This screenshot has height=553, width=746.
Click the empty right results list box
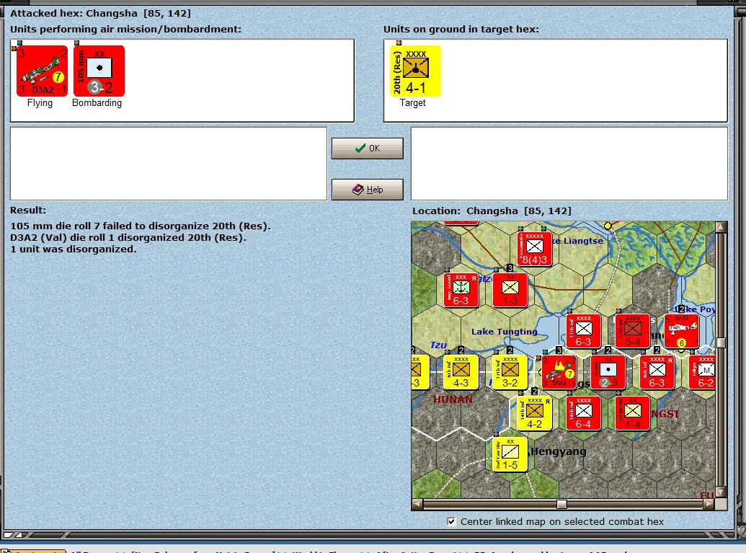pos(569,164)
